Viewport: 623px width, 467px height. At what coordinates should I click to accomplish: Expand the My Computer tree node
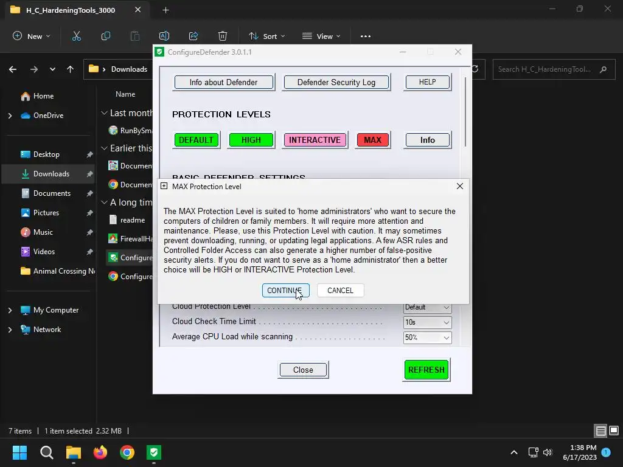click(x=10, y=310)
